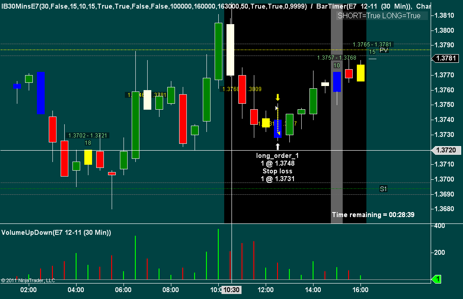Click the 06:00 time axis label
Image resolution: width=463 pixels, height=299 pixels.
pos(123,290)
